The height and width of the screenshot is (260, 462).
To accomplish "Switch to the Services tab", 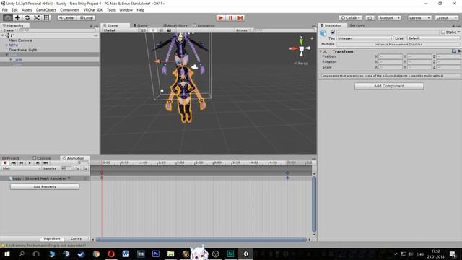I will [x=357, y=26].
